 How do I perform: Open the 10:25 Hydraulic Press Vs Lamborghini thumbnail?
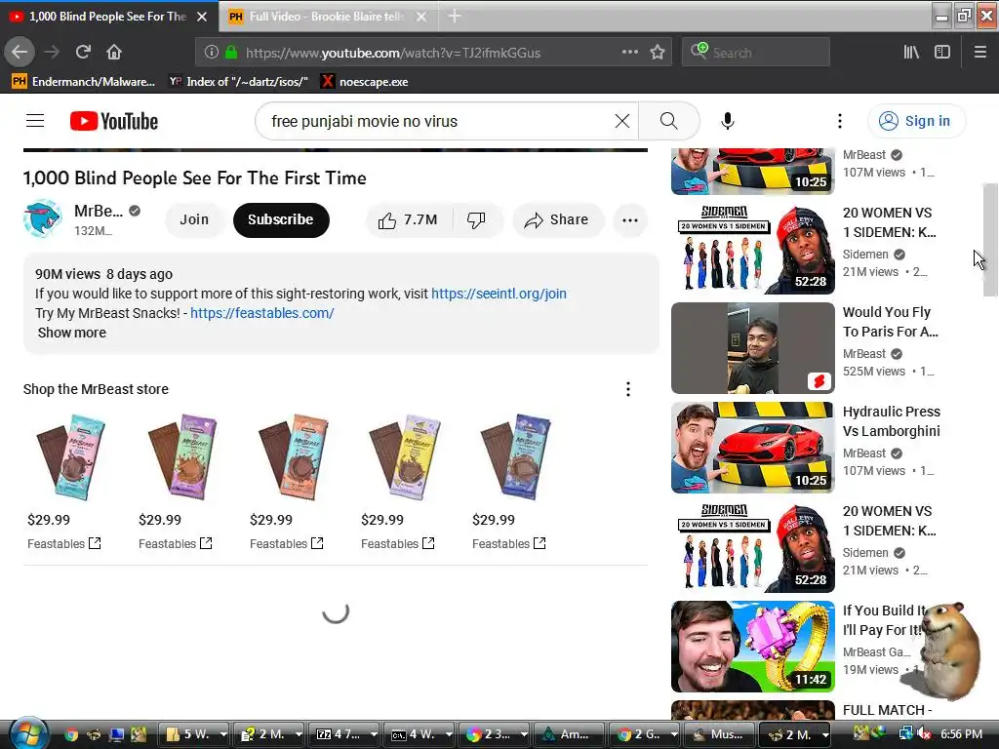[753, 447]
